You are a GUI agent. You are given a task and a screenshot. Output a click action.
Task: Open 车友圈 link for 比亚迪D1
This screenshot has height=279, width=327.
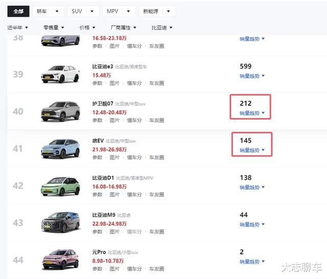pos(156,195)
